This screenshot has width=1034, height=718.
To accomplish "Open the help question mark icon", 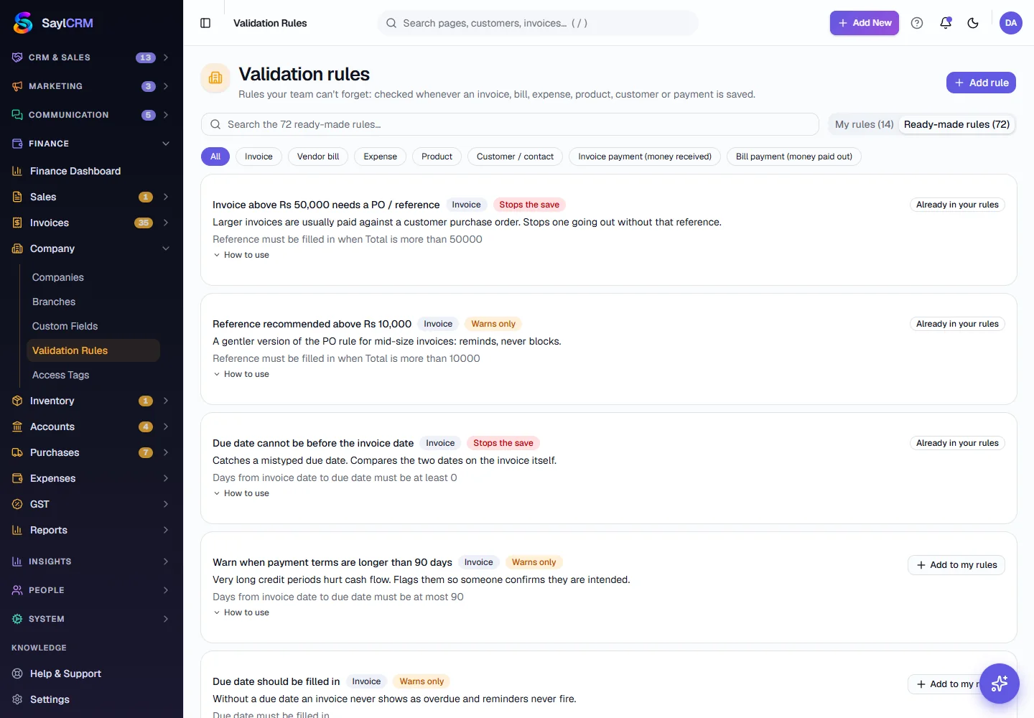I will click(917, 23).
